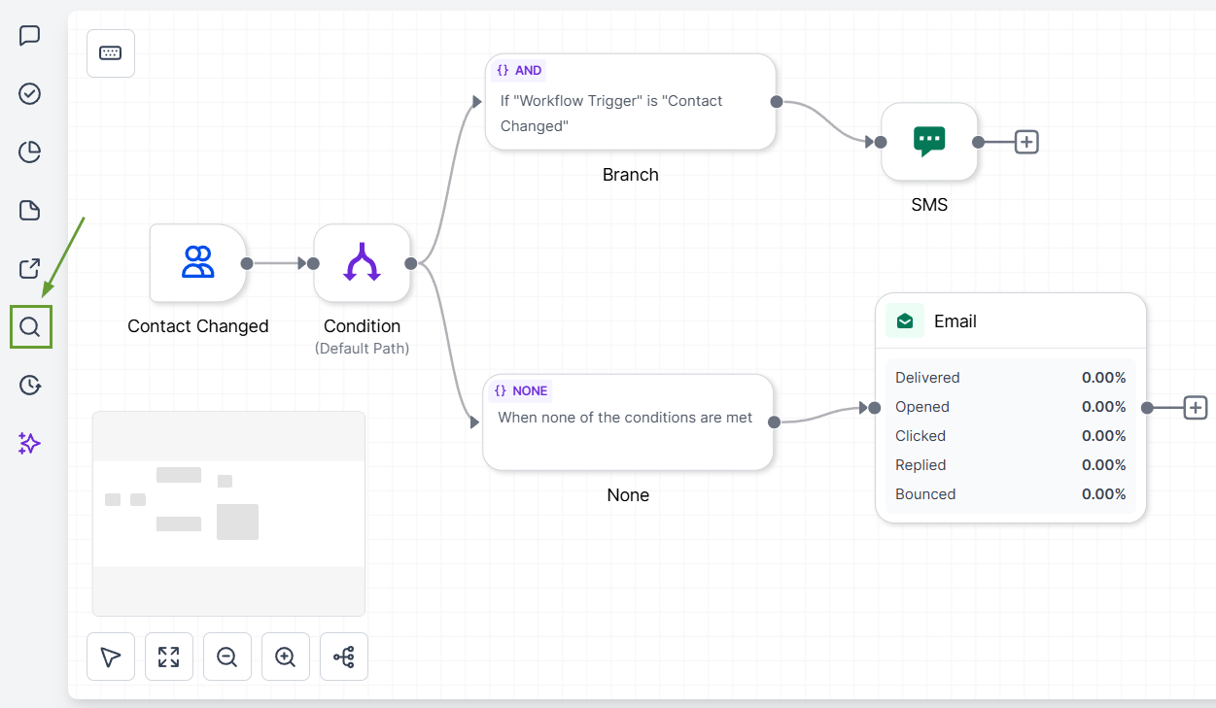The width and height of the screenshot is (1216, 708).
Task: Open the clock history sidebar icon
Action: 30,386
